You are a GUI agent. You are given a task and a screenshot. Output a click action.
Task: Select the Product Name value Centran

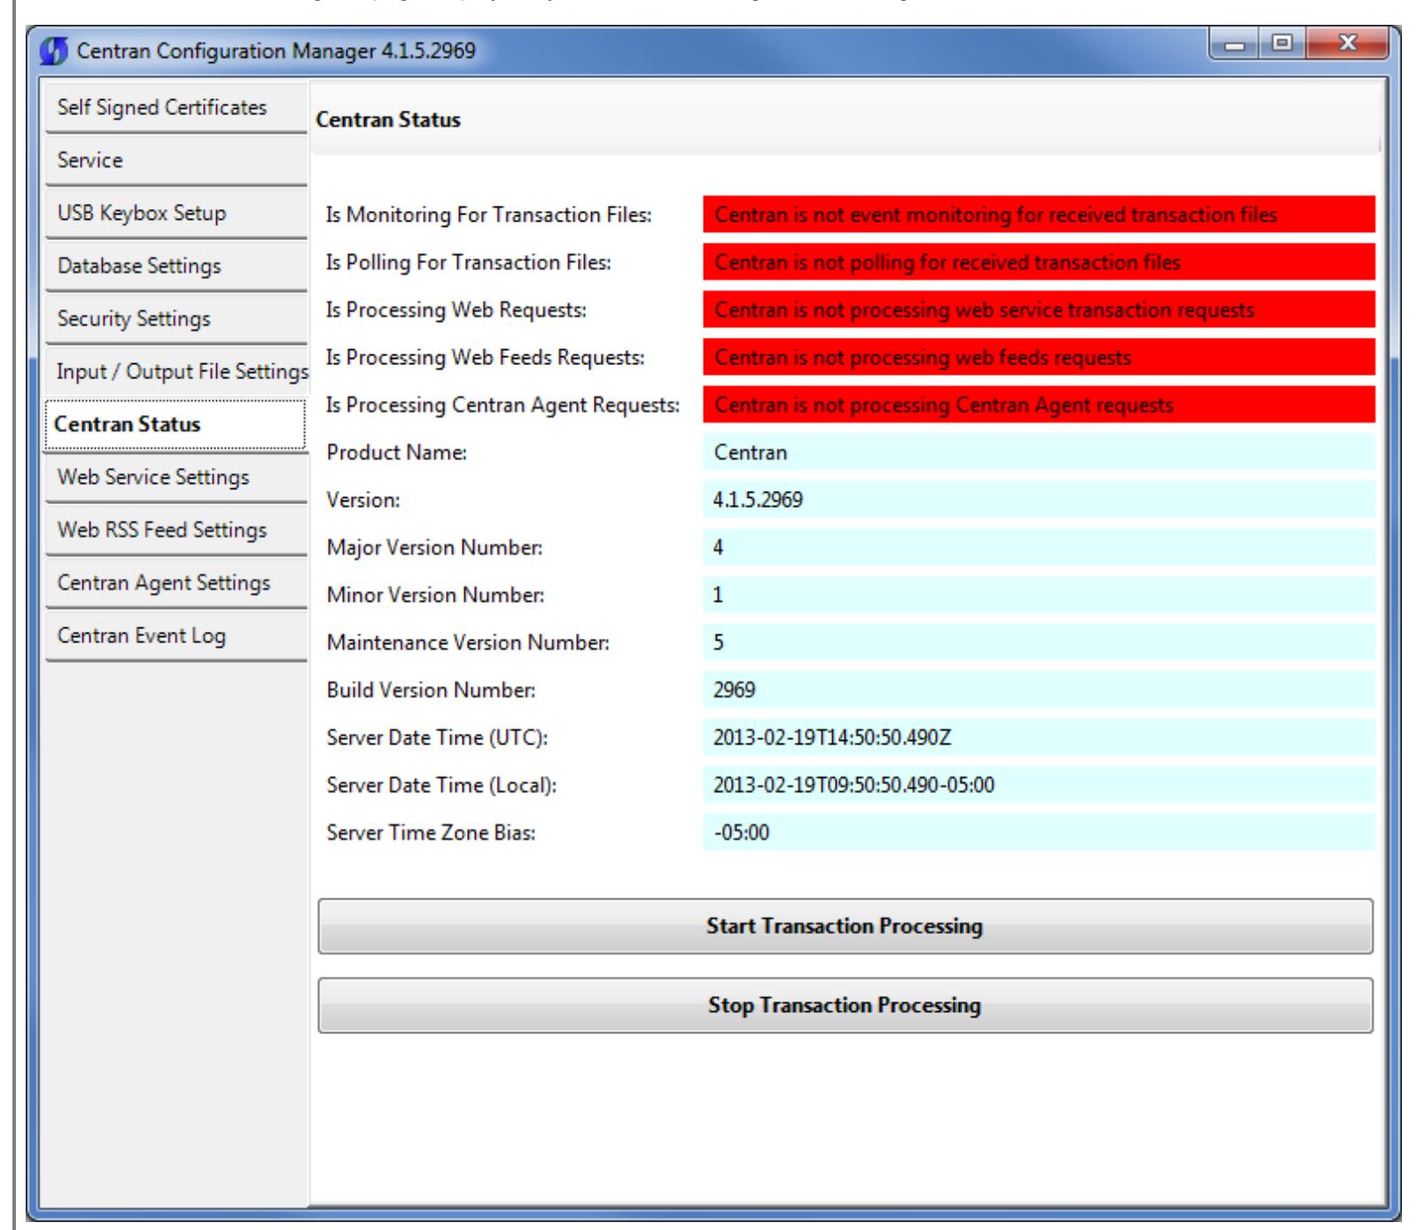pyautogui.click(x=1039, y=452)
